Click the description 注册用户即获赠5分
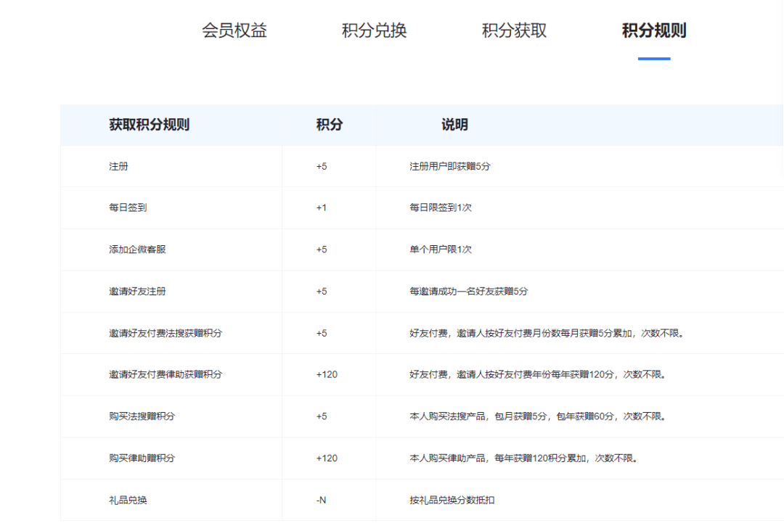Screen dimensions: 784x531 pyautogui.click(x=450, y=166)
